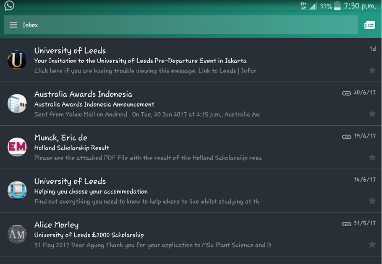Tap Alice Morley's AM avatar
Image resolution: width=382 pixels, height=264 pixels.
click(17, 234)
